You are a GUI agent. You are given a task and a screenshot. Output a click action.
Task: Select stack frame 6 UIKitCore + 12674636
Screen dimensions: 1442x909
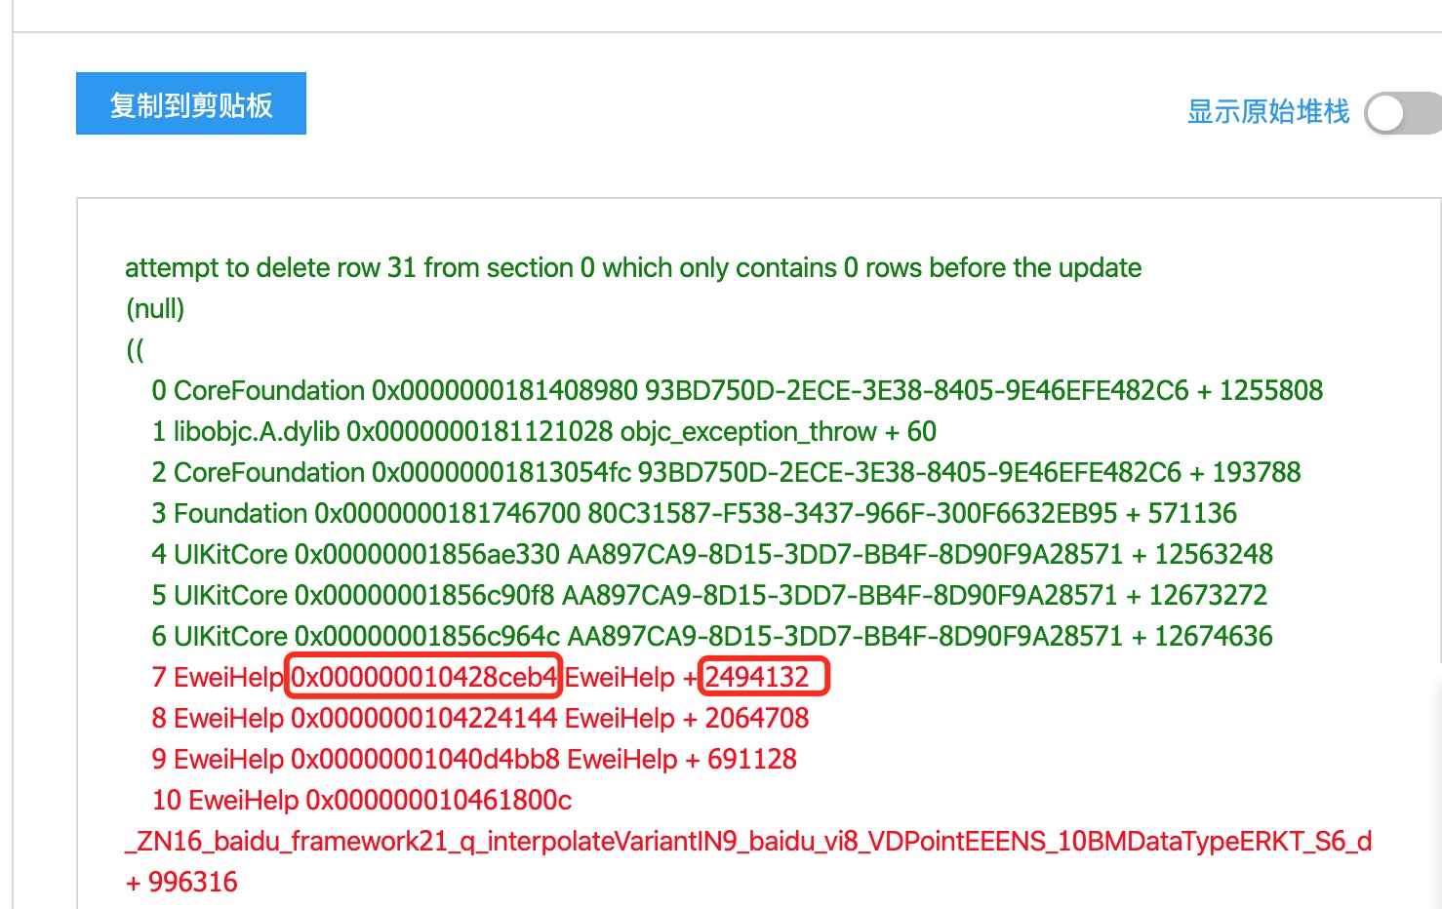712,637
